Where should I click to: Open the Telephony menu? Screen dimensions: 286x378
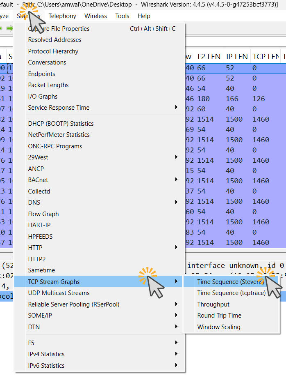coord(62,16)
